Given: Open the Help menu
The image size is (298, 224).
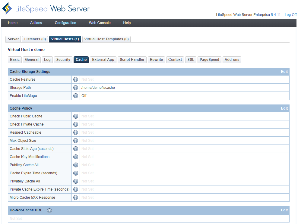Looking at the screenshot, I should (x=127, y=23).
